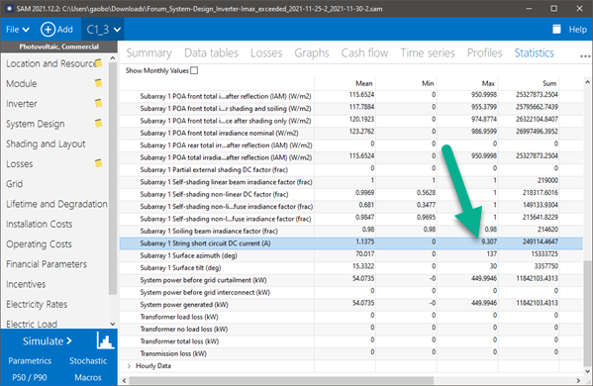
Task: Click the table scroll-right arrow
Action: coord(578,380)
